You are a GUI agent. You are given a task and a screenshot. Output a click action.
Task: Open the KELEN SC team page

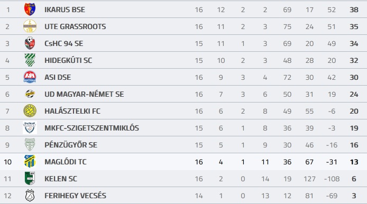pos(61,179)
